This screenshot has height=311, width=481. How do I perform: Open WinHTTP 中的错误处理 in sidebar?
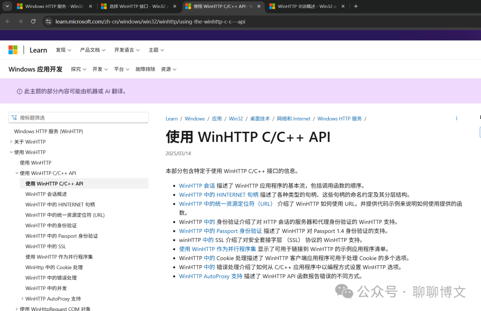coord(51,278)
